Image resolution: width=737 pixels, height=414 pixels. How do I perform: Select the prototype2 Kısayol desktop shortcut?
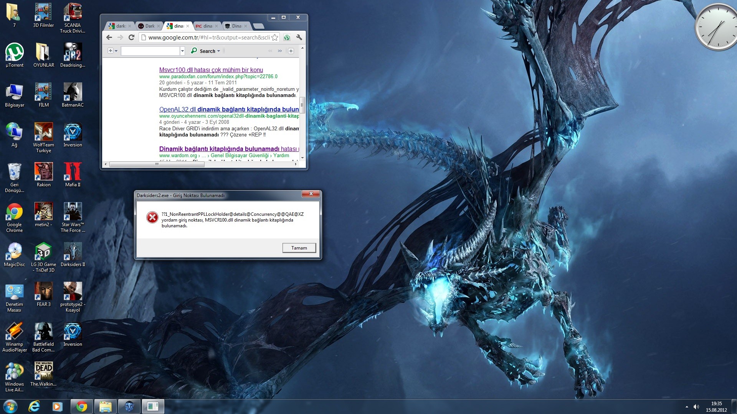(x=73, y=297)
